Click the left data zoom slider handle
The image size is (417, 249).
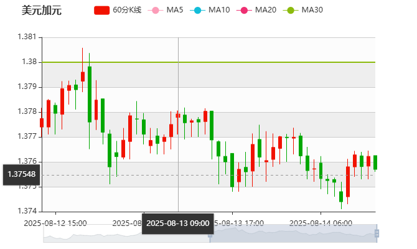tap(210, 233)
